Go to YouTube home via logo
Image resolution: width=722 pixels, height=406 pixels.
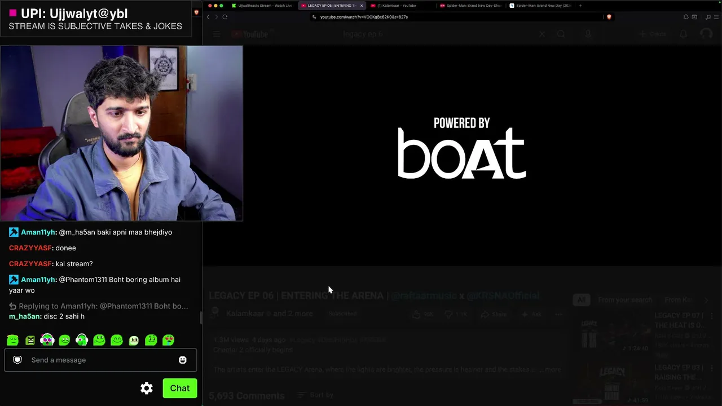click(x=249, y=34)
